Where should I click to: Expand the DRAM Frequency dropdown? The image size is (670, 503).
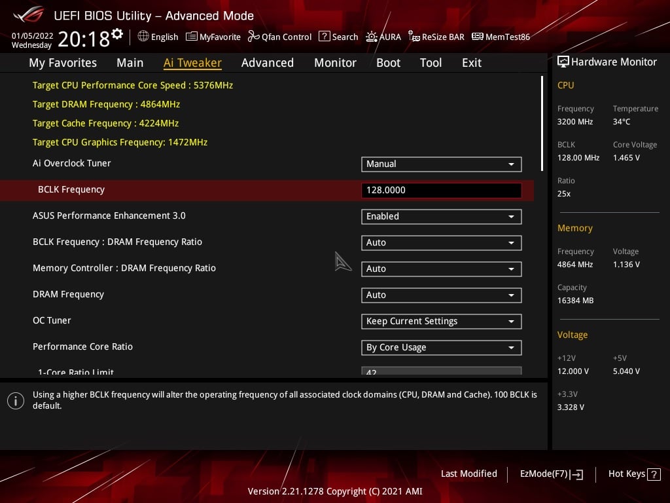tap(441, 295)
